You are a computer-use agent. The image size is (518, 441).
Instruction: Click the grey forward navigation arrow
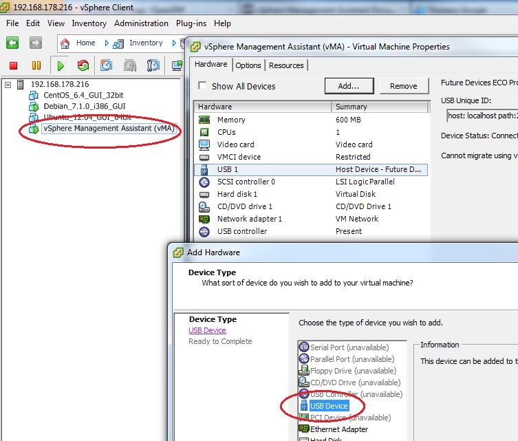(x=36, y=43)
